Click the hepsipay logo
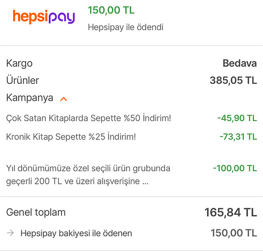The height and width of the screenshot is (251, 263). click(44, 17)
